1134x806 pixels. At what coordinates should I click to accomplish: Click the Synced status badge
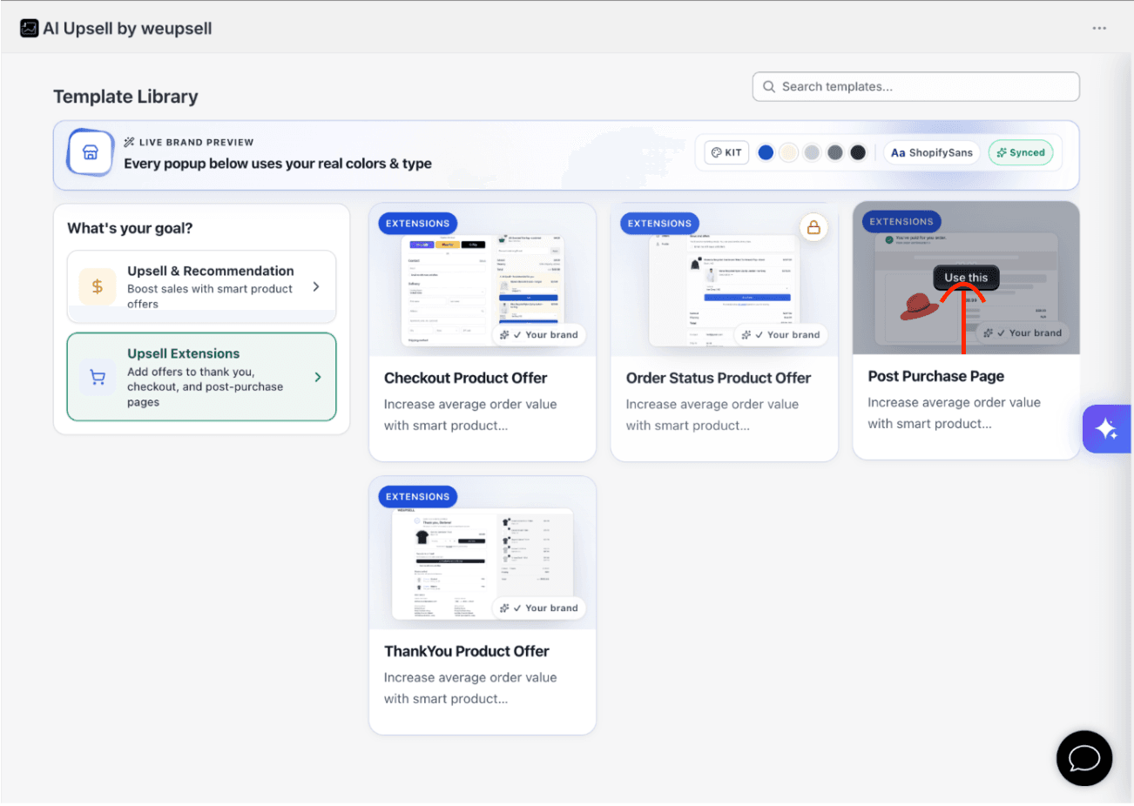1021,152
